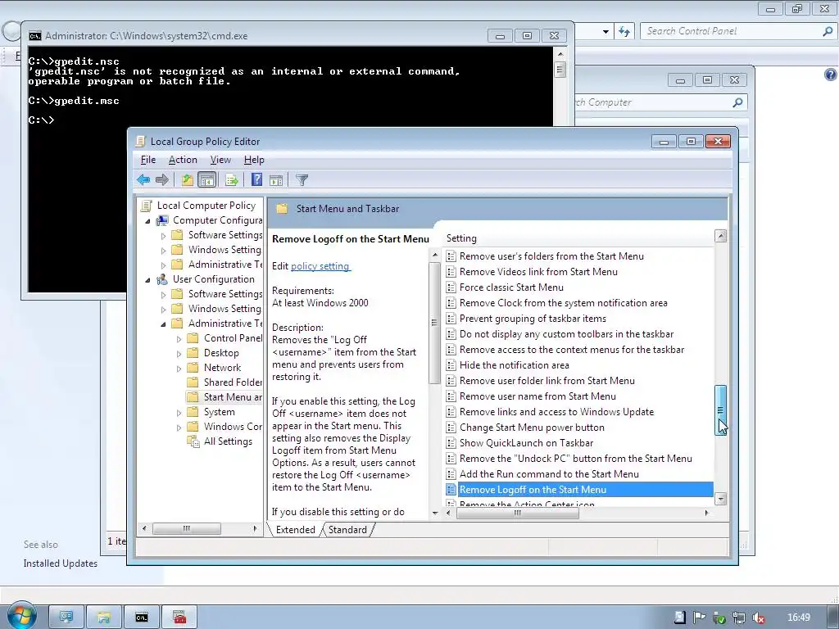Collapse the User Configuration tree node
The image size is (839, 629).
point(147,280)
